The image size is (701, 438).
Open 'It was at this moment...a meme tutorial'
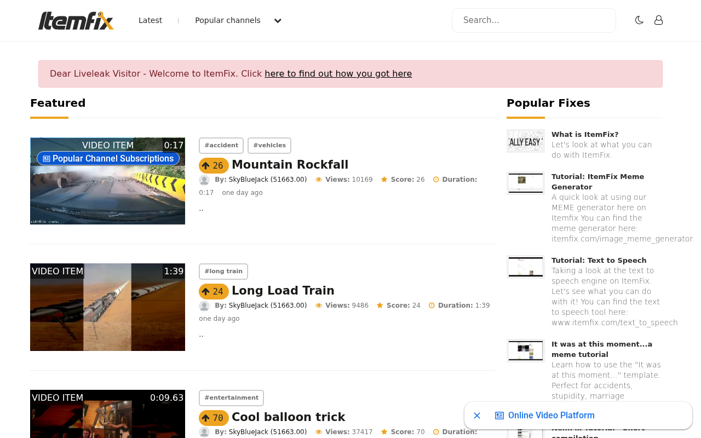(x=602, y=349)
